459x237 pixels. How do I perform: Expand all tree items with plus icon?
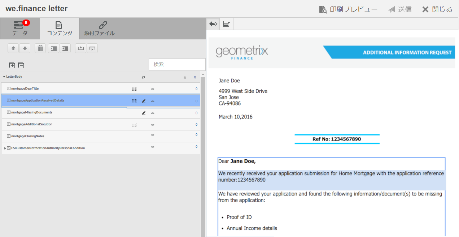[12, 65]
